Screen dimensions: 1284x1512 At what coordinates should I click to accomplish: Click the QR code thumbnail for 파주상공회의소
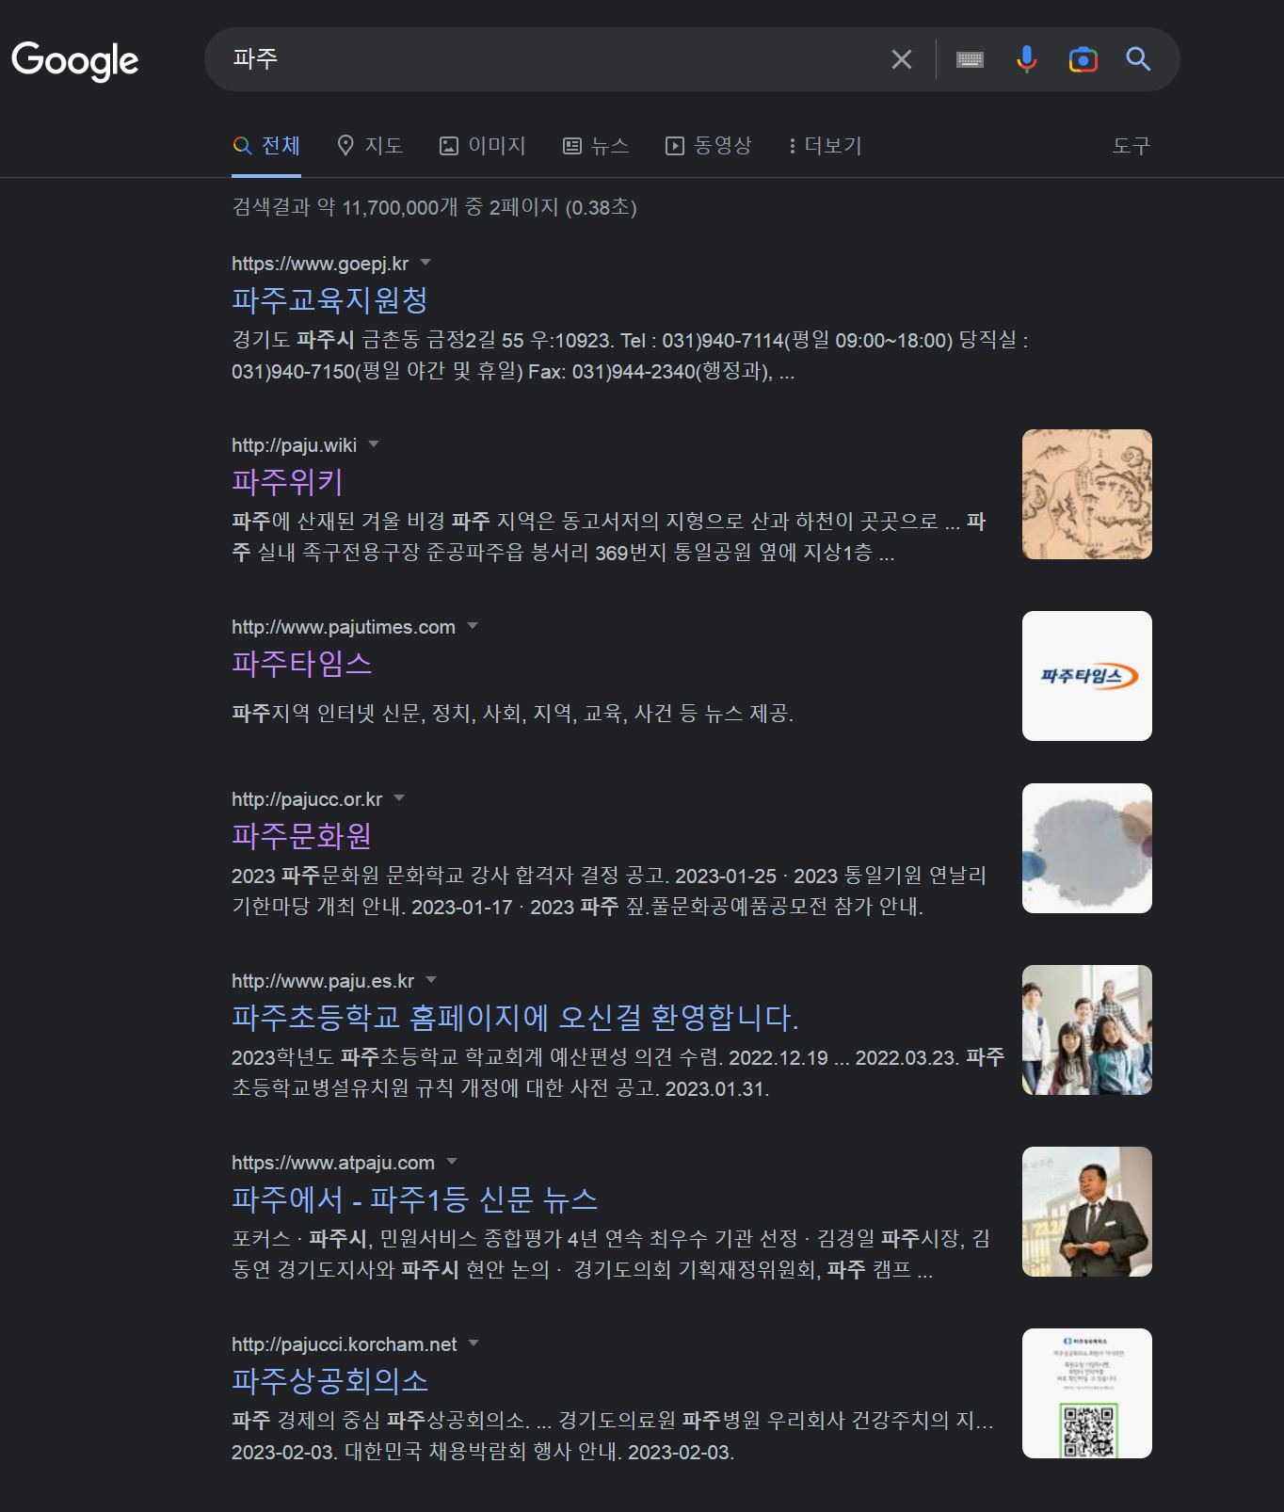click(x=1086, y=1393)
